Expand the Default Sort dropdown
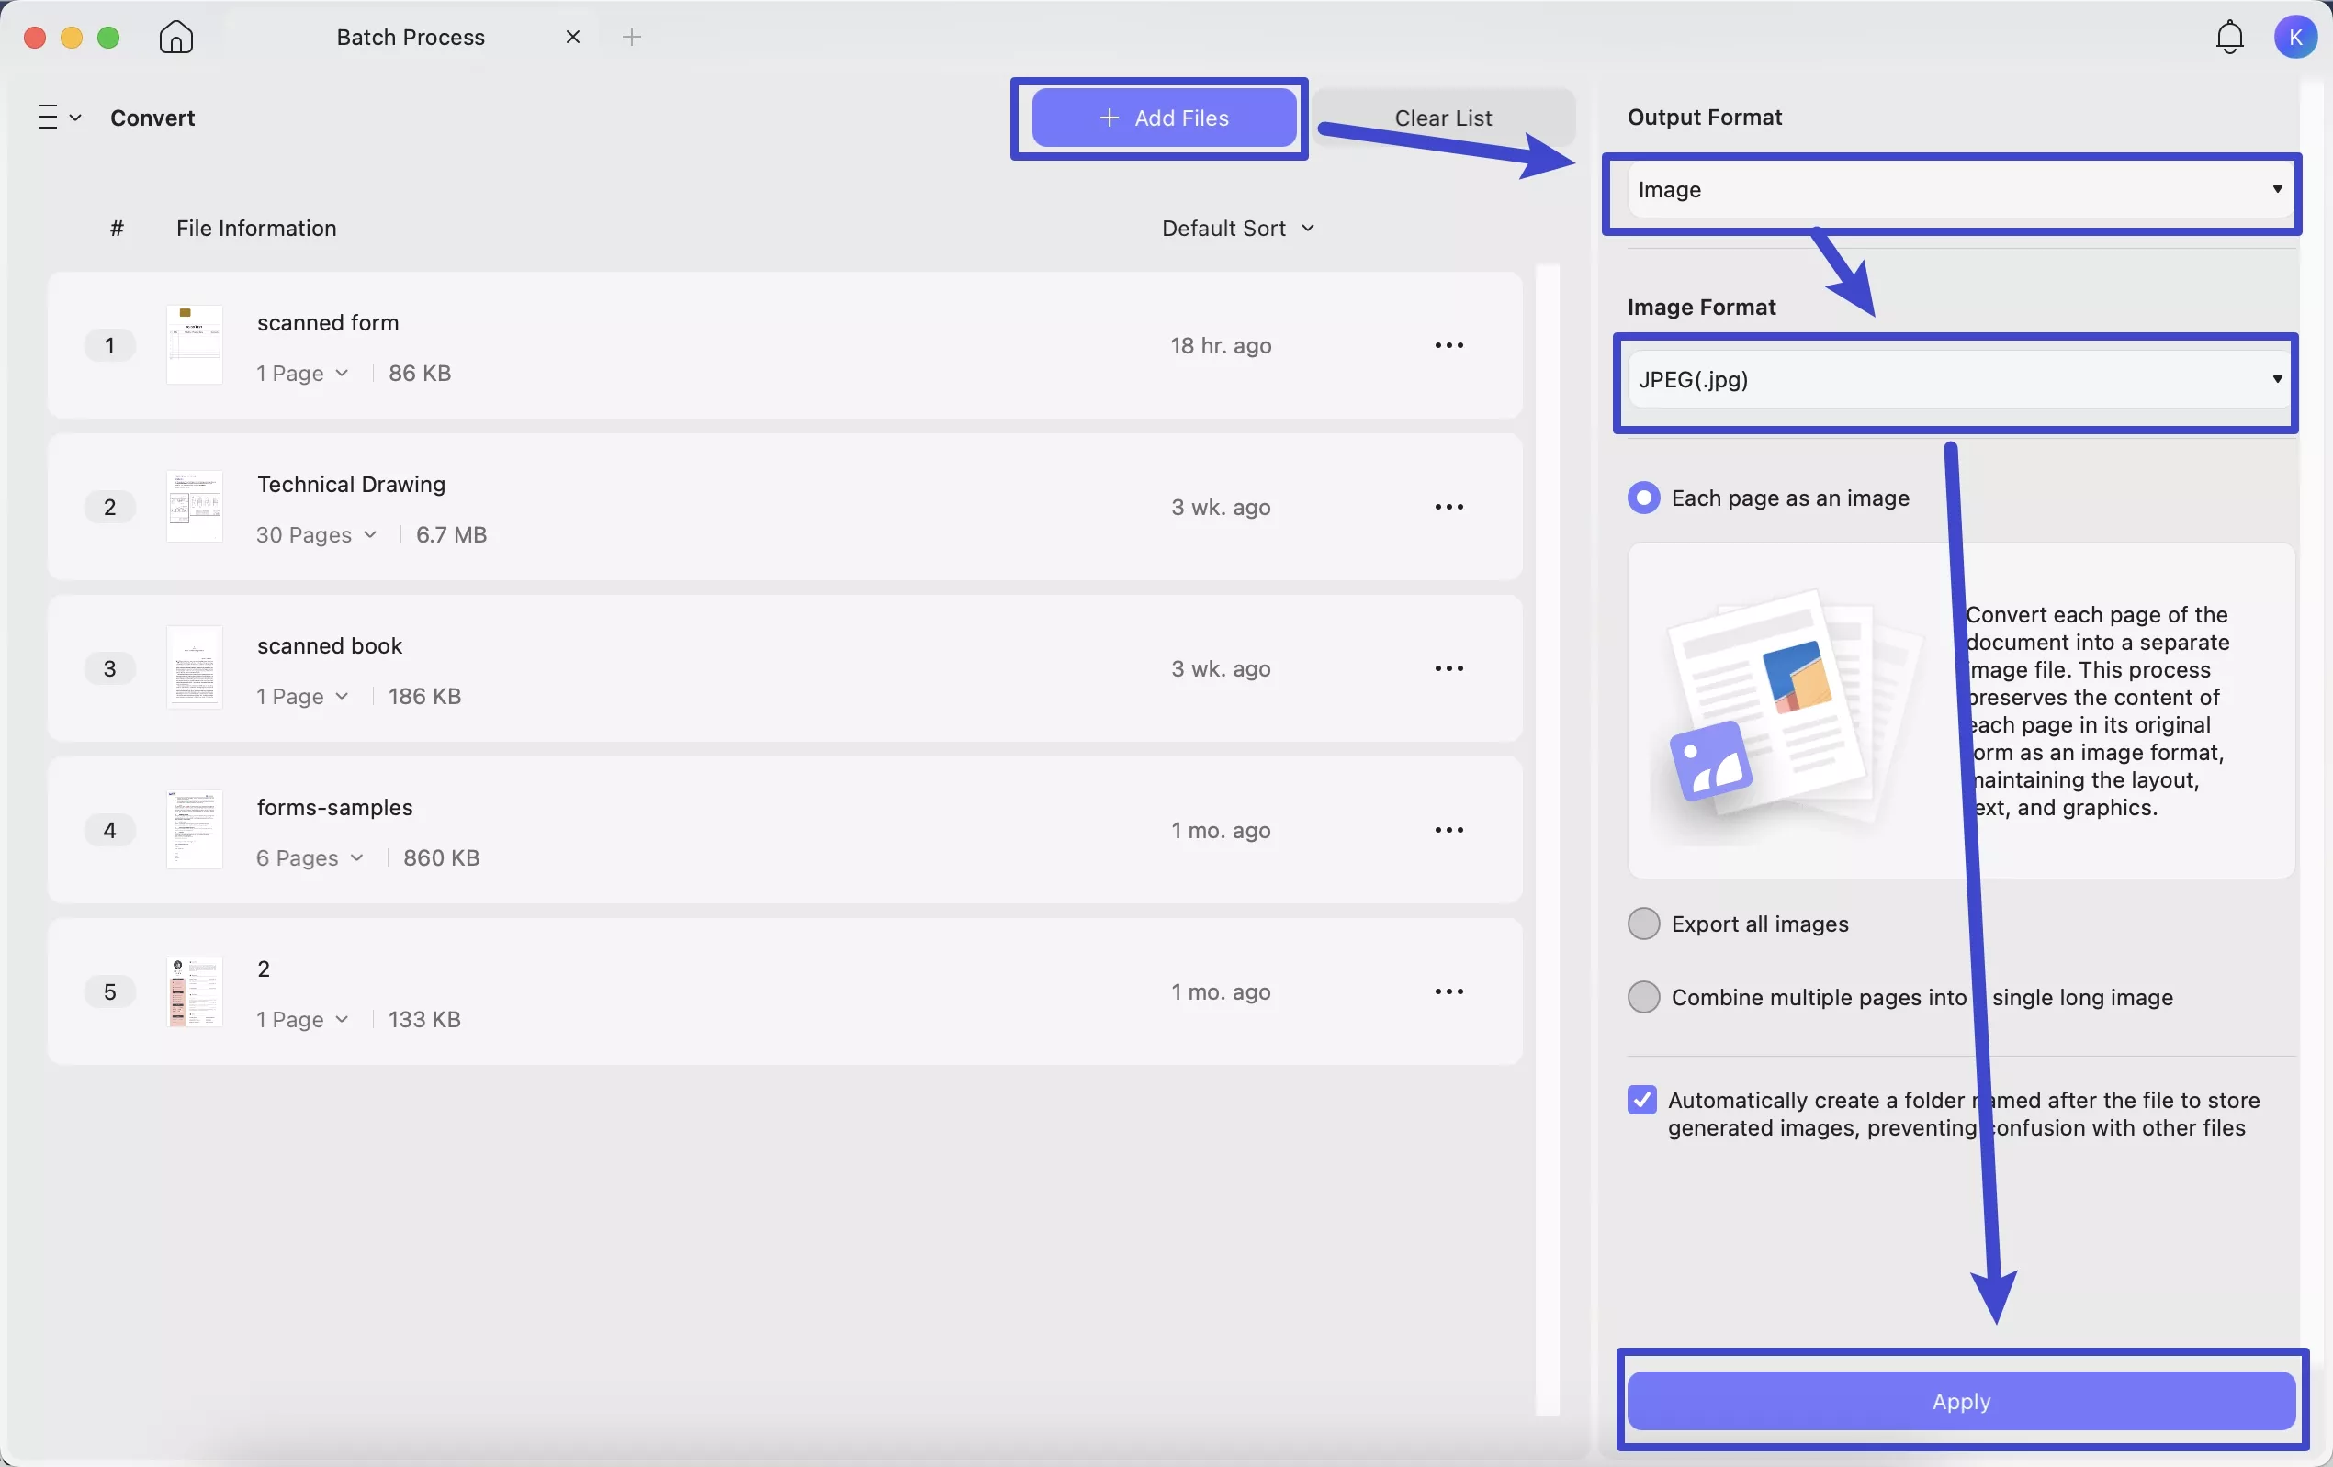This screenshot has width=2333, height=1467. (1237, 229)
